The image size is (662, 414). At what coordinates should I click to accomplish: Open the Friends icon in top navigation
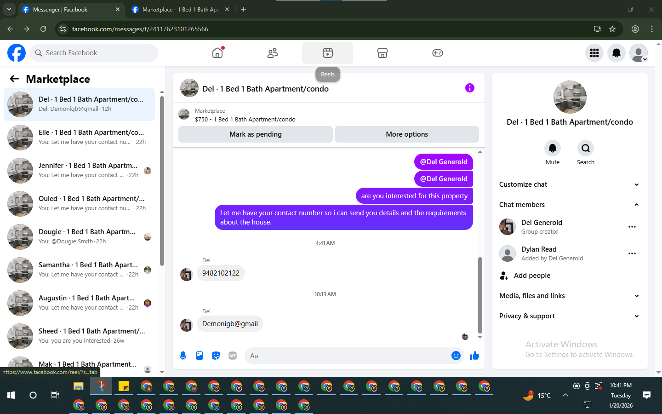coord(273,53)
